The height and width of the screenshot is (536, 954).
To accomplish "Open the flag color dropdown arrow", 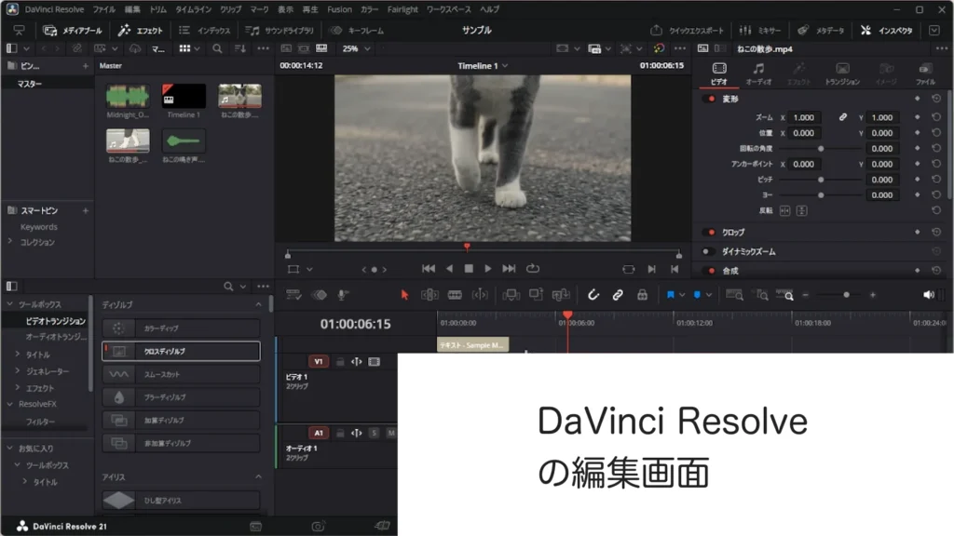I will point(682,295).
